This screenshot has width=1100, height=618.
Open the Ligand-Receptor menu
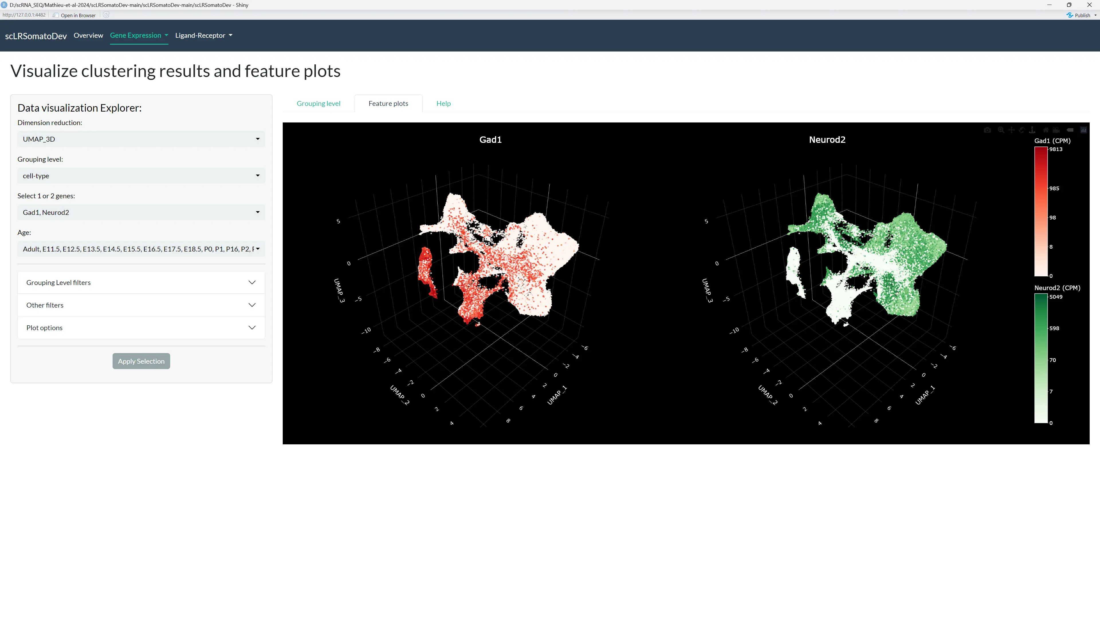coord(204,35)
